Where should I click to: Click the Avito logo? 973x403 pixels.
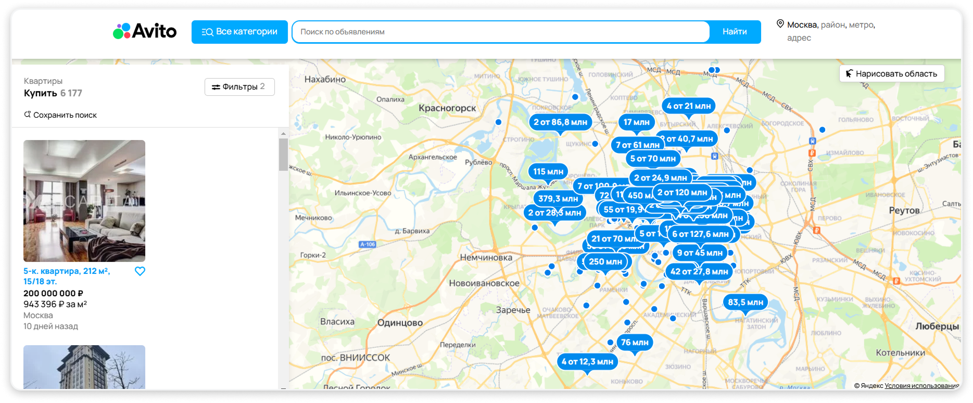click(x=145, y=31)
